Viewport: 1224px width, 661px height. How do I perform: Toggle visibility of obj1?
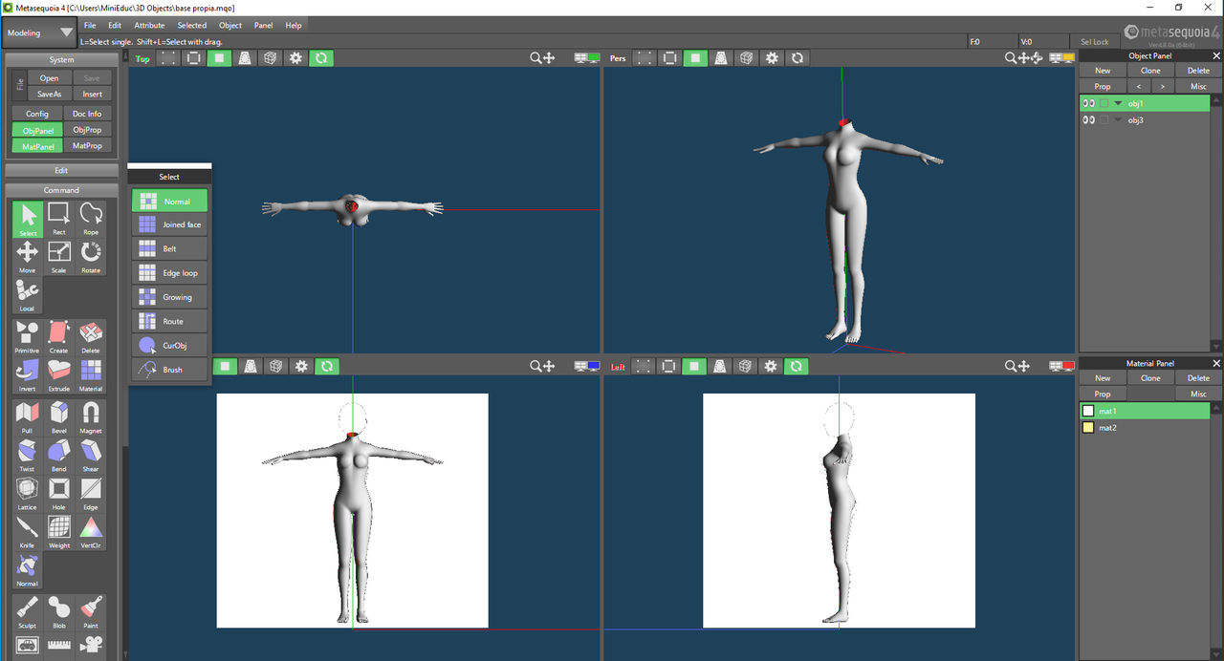pyautogui.click(x=1088, y=103)
